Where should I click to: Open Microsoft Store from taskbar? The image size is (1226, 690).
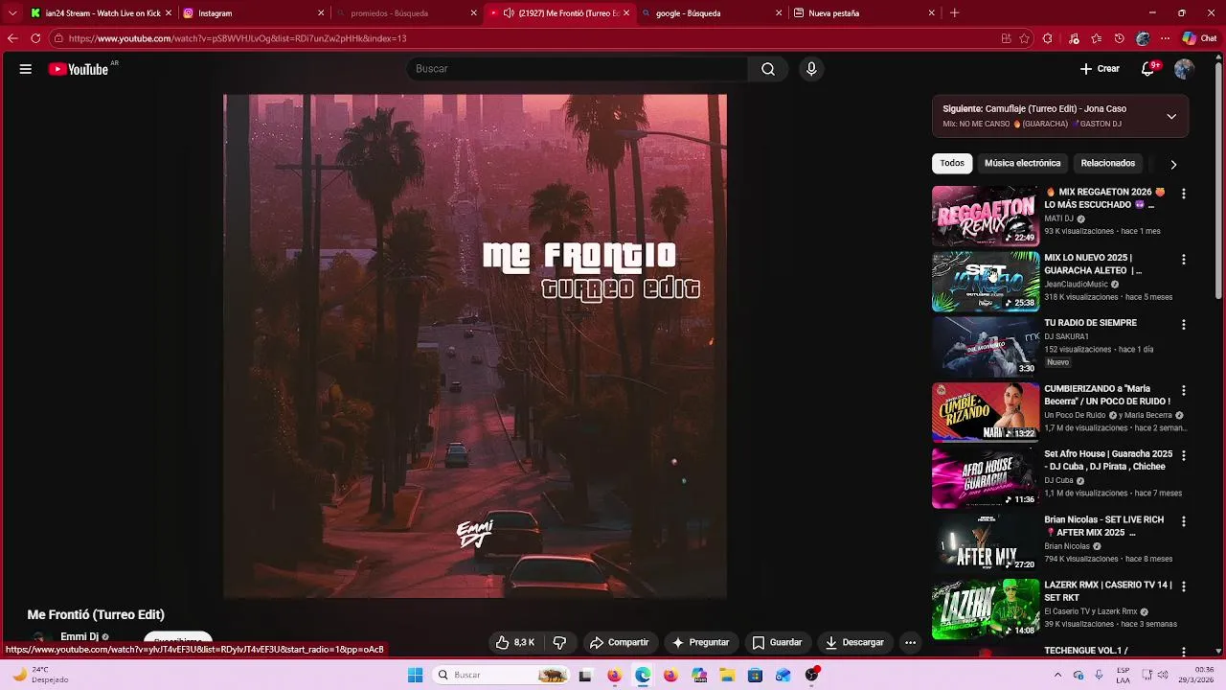pos(755,675)
